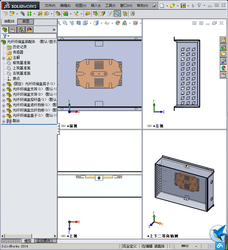The image size is (228, 250).
Task: Activate the Section View tool
Action: [79, 23]
